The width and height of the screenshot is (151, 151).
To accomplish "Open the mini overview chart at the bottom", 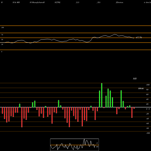I will pyautogui.click(x=75, y=145).
